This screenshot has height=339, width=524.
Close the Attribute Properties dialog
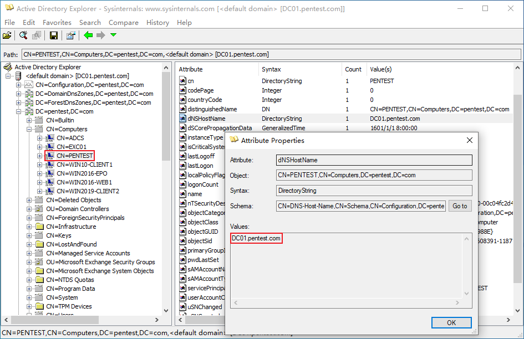point(470,140)
